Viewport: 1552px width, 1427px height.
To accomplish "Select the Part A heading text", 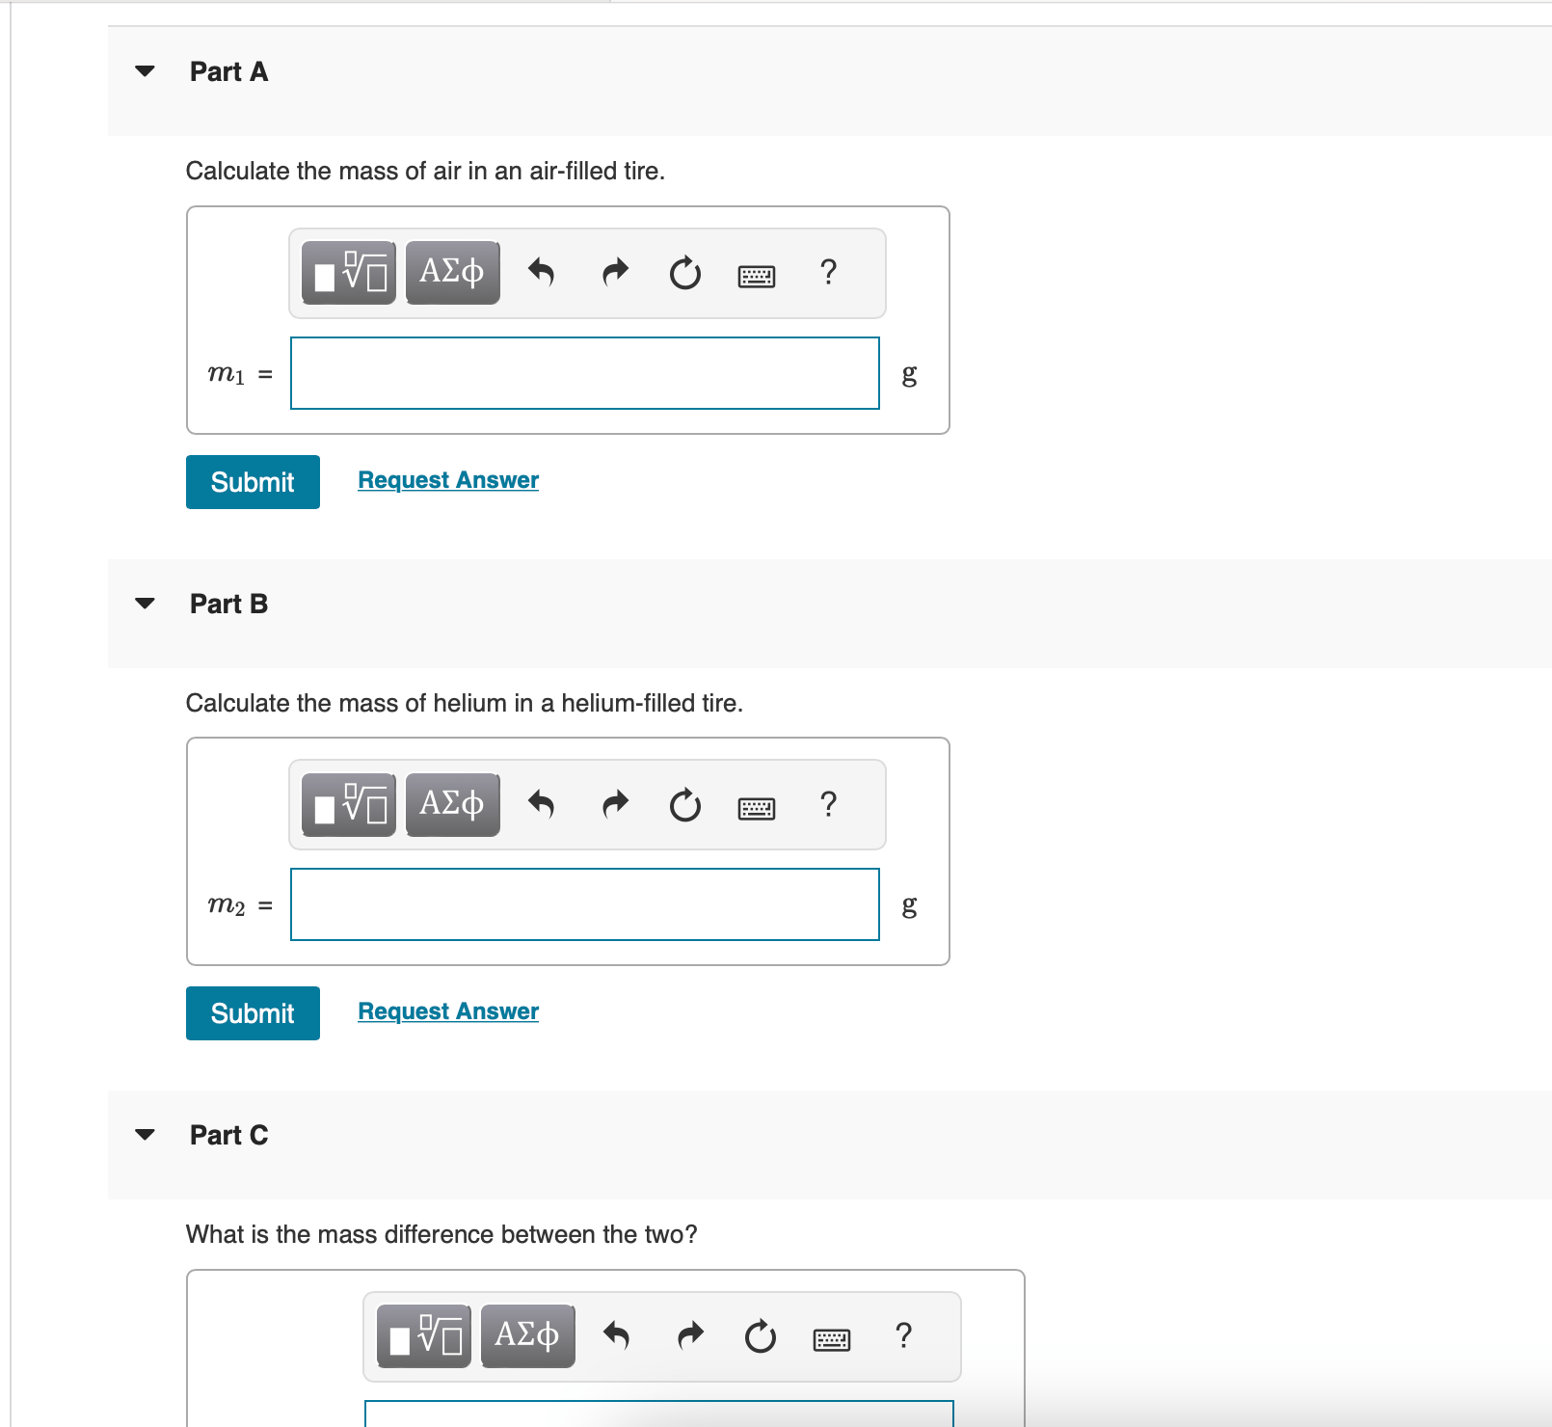I will point(228,72).
